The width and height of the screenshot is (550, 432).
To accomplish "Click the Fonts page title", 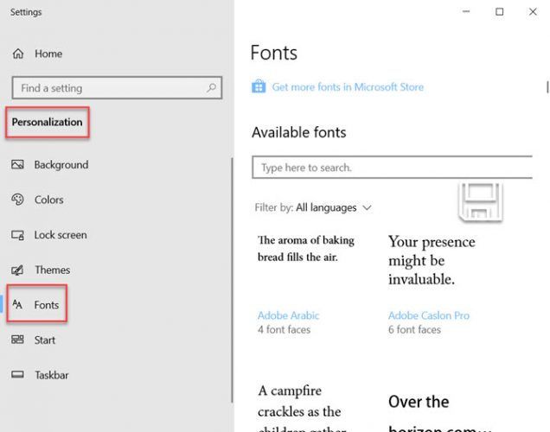I will click(x=273, y=53).
